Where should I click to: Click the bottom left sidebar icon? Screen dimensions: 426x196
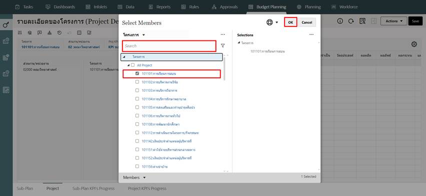(x=6, y=90)
